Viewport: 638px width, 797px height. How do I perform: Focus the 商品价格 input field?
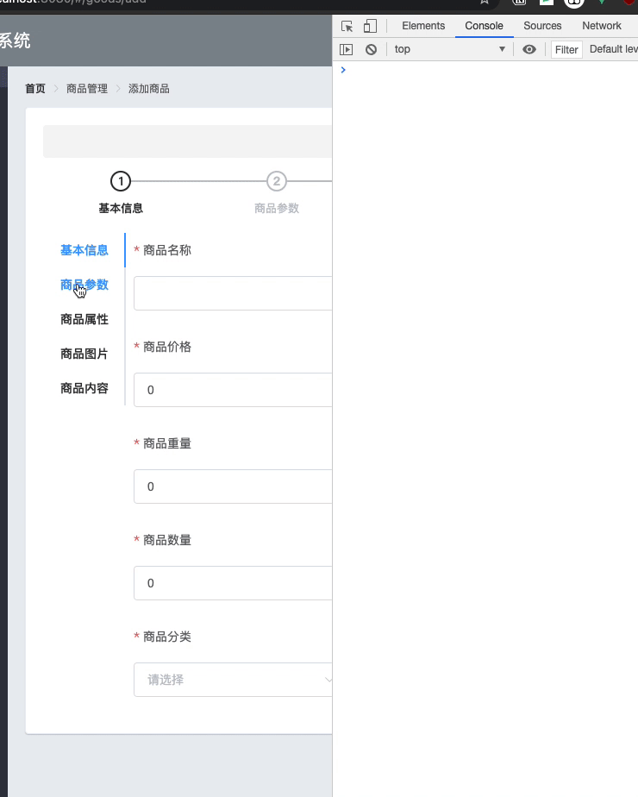[233, 390]
